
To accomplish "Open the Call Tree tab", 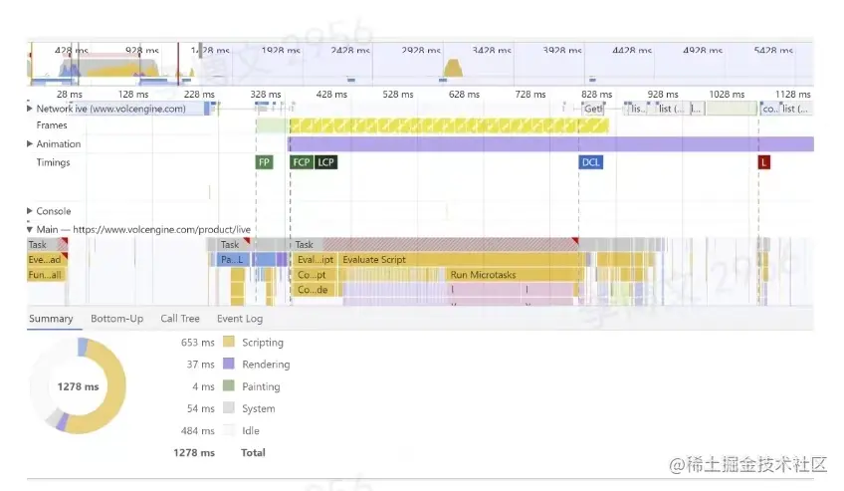I will (180, 318).
